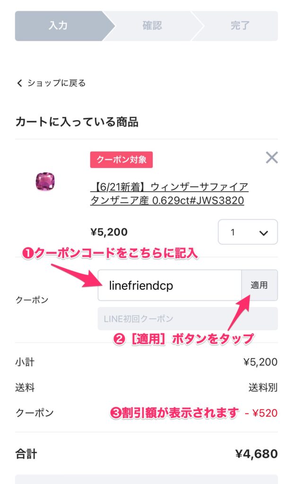Viewport: 293px width, 484px height.
Task: Tap the クーポン対象 badge
Action: click(121, 160)
